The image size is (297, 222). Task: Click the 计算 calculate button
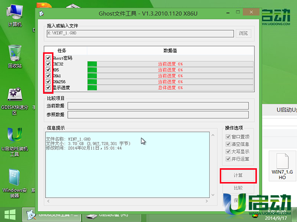[x=238, y=175]
